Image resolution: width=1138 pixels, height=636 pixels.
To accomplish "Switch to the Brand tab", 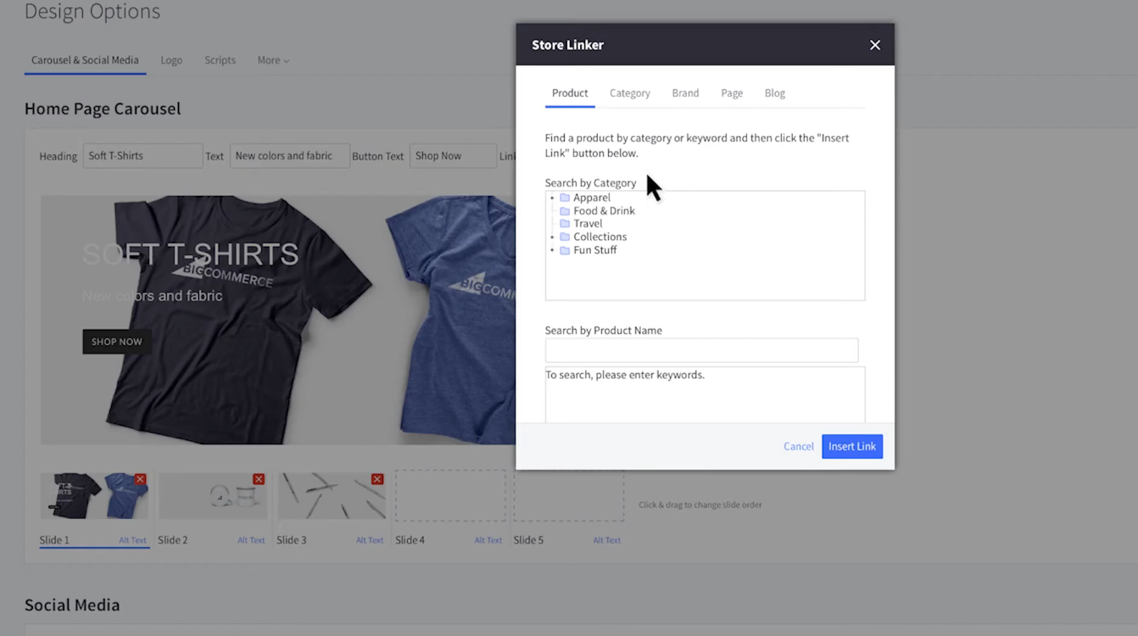I will click(x=685, y=93).
